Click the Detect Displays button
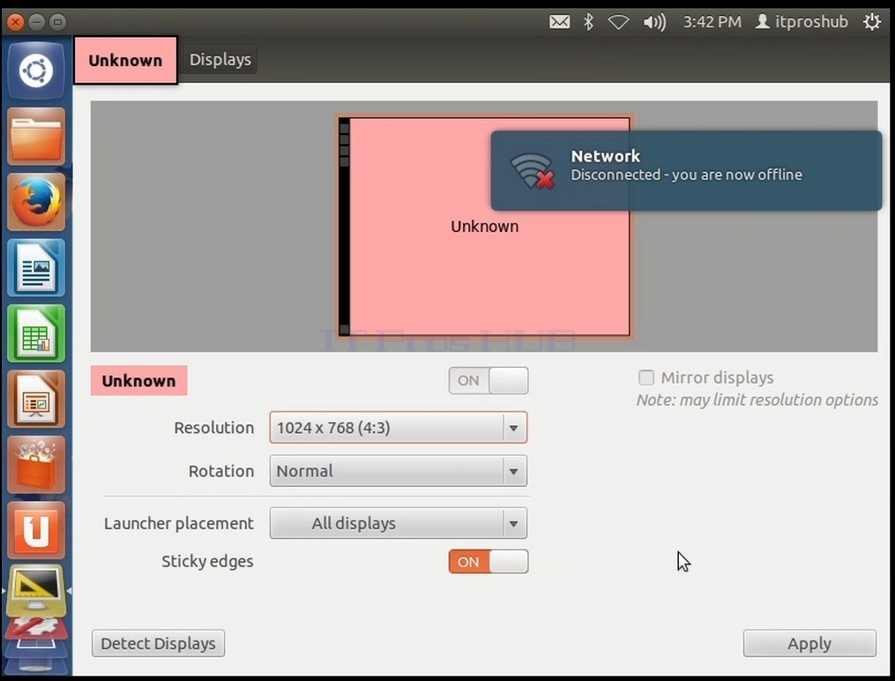 [158, 643]
